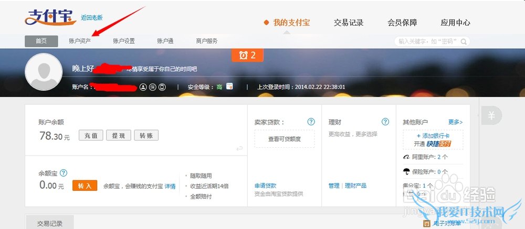
Task: Click the 随取随用 bullet text
Action: pyautogui.click(x=201, y=176)
